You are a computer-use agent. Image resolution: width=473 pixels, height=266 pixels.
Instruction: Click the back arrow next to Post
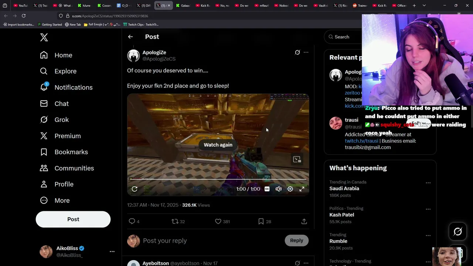tap(130, 37)
